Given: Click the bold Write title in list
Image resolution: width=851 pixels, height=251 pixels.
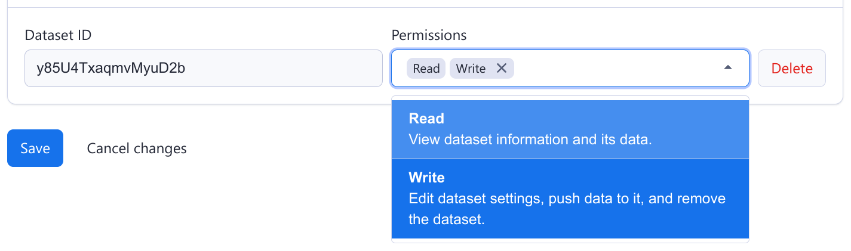Looking at the screenshot, I should (x=426, y=178).
